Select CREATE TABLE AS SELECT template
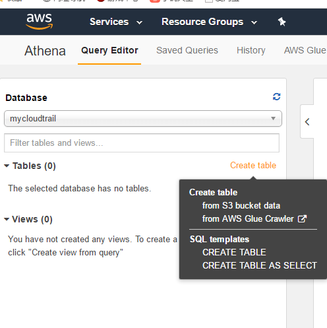 [260, 265]
